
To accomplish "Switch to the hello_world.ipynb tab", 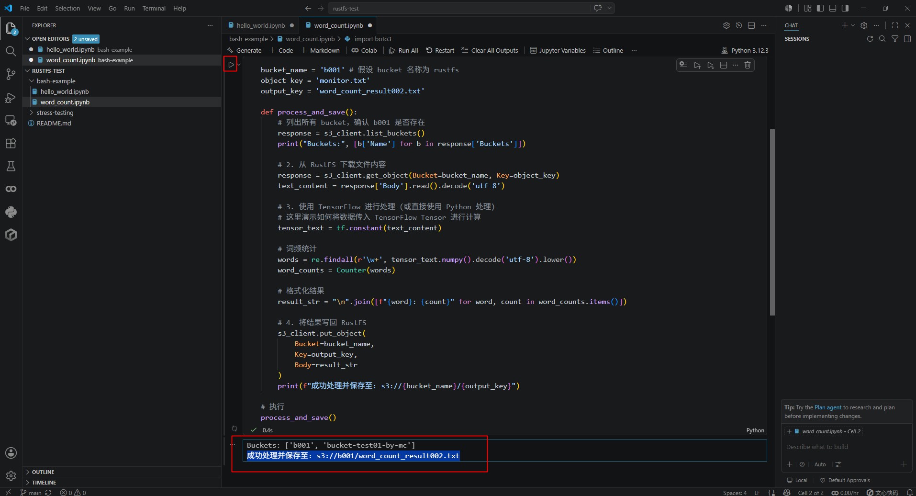I will pos(260,25).
